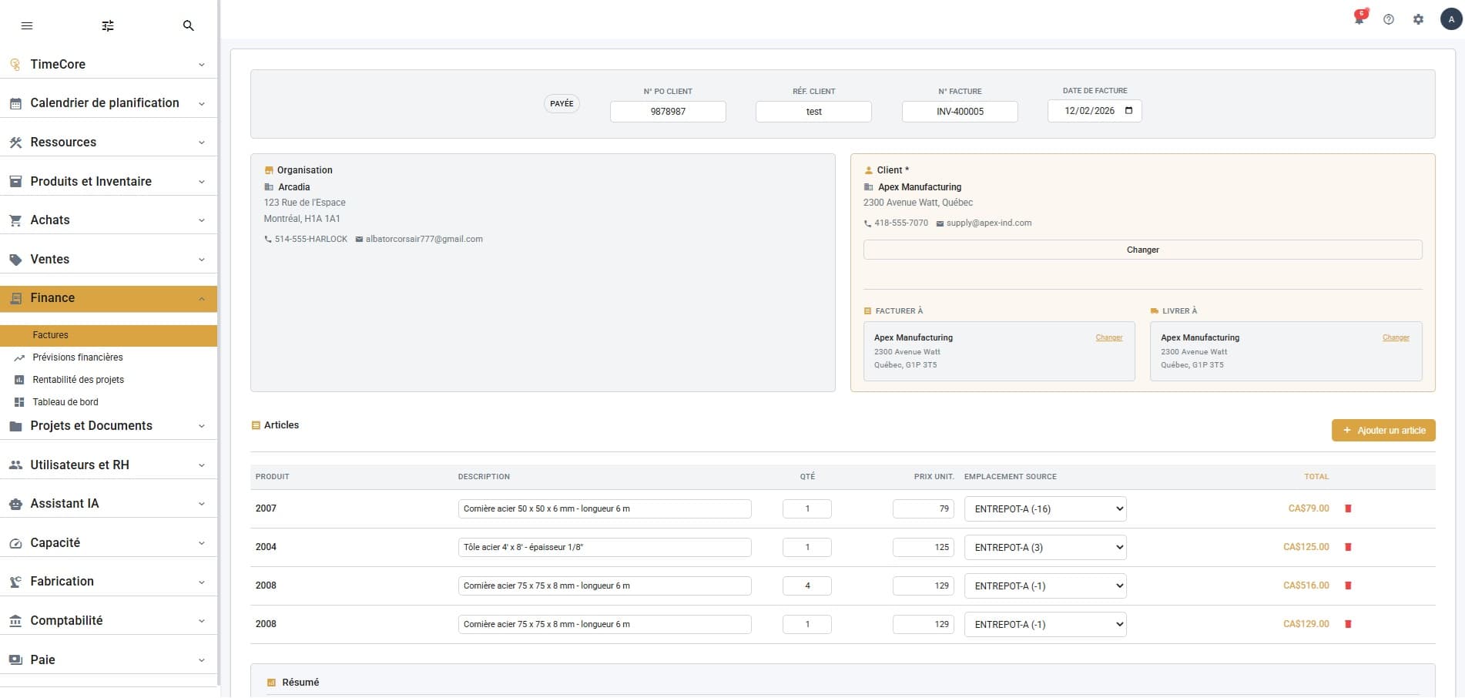Open source dropdown on the CA$129.00 row
Viewport: 1465px width, 698px height.
[1045, 624]
